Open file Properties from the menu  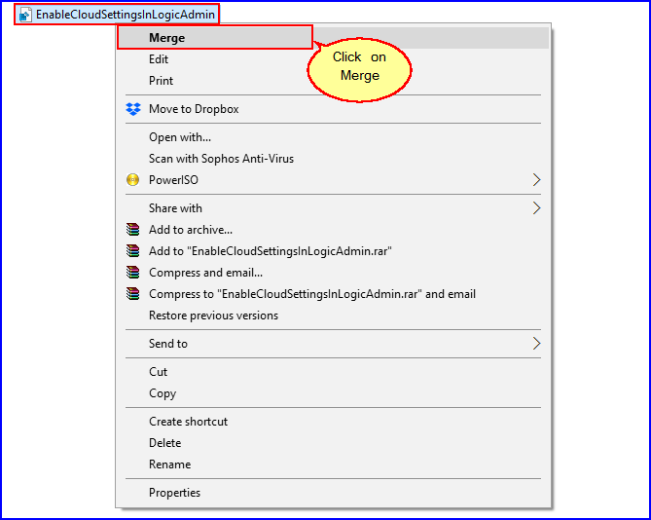pyautogui.click(x=174, y=493)
